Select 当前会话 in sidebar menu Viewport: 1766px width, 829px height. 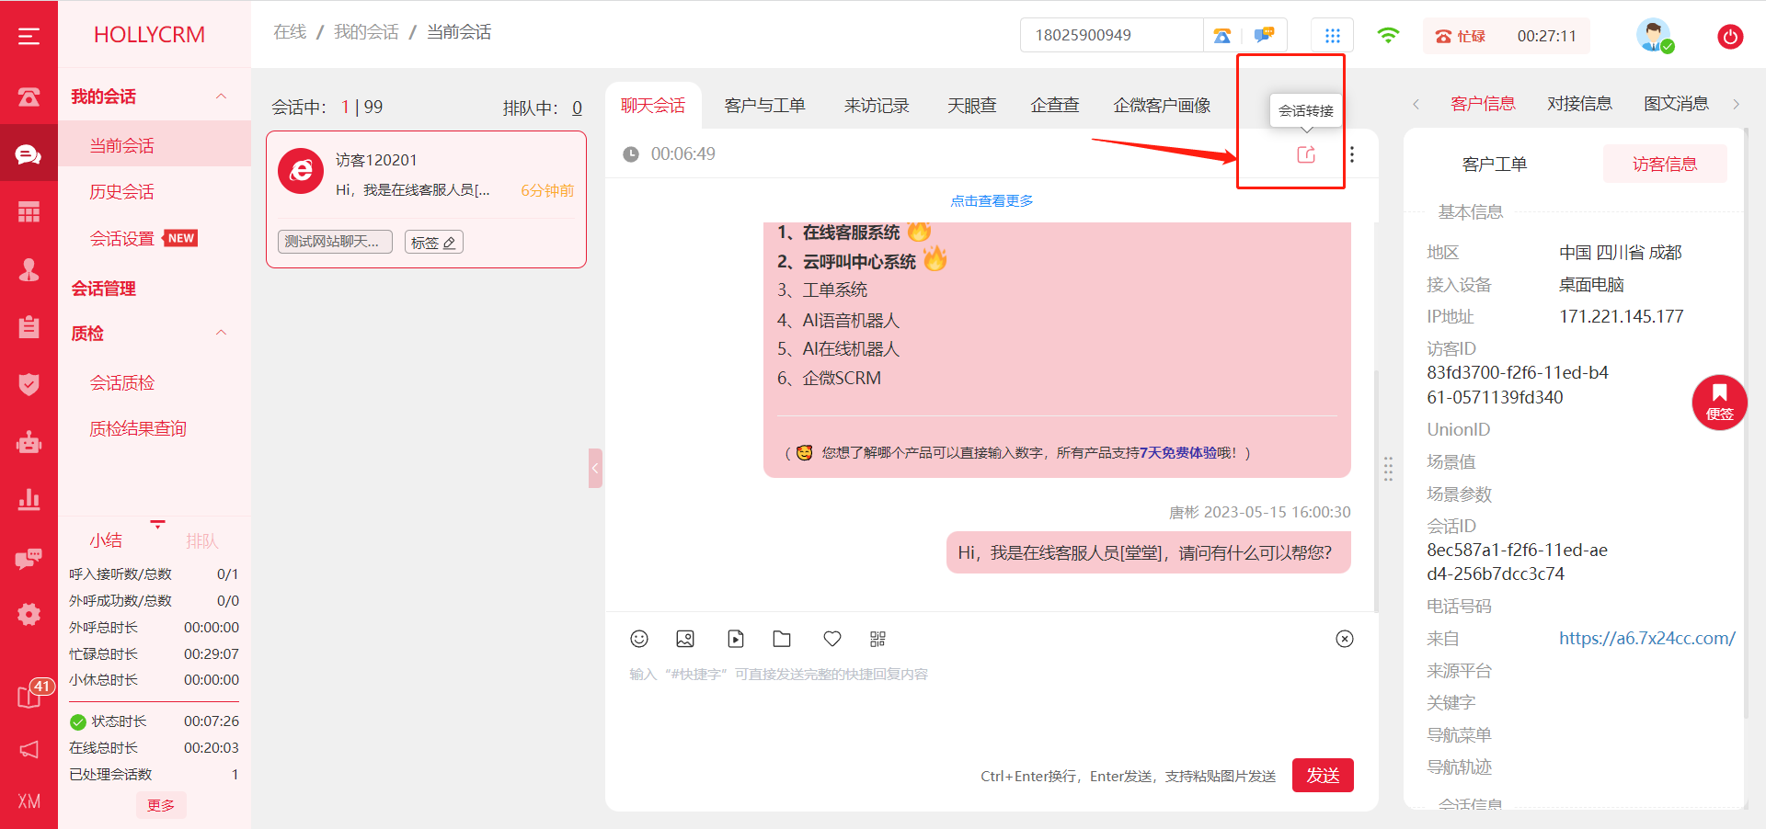tap(121, 145)
